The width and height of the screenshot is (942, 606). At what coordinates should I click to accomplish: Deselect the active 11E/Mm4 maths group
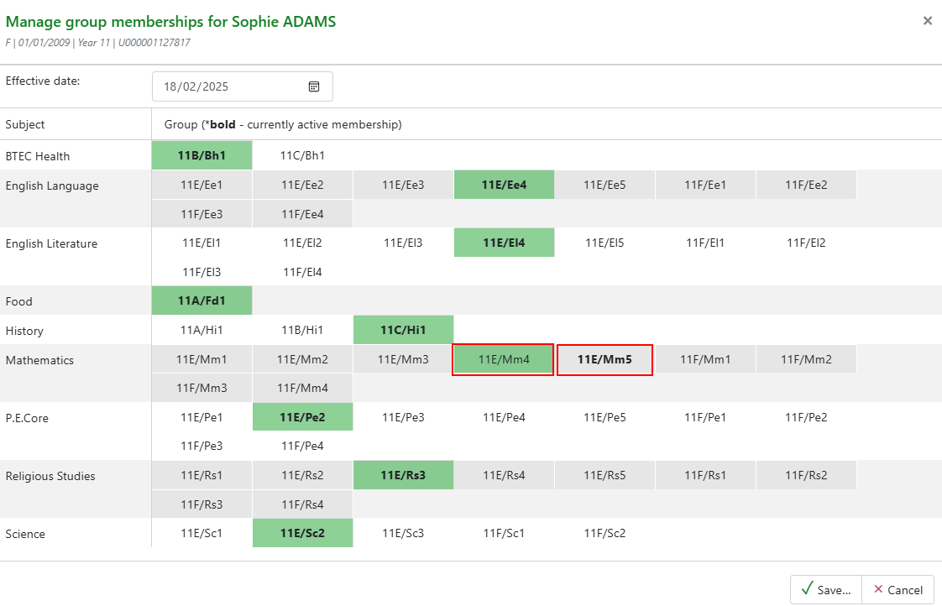click(x=504, y=360)
